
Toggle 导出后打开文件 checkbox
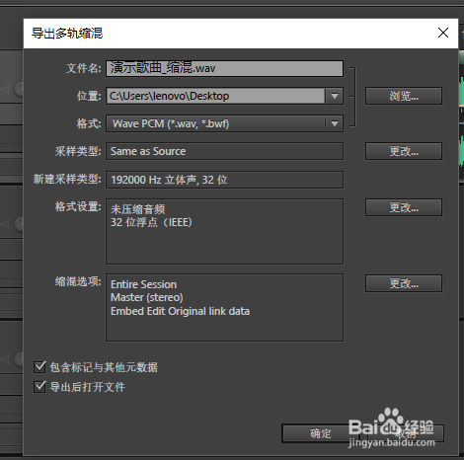click(x=39, y=387)
